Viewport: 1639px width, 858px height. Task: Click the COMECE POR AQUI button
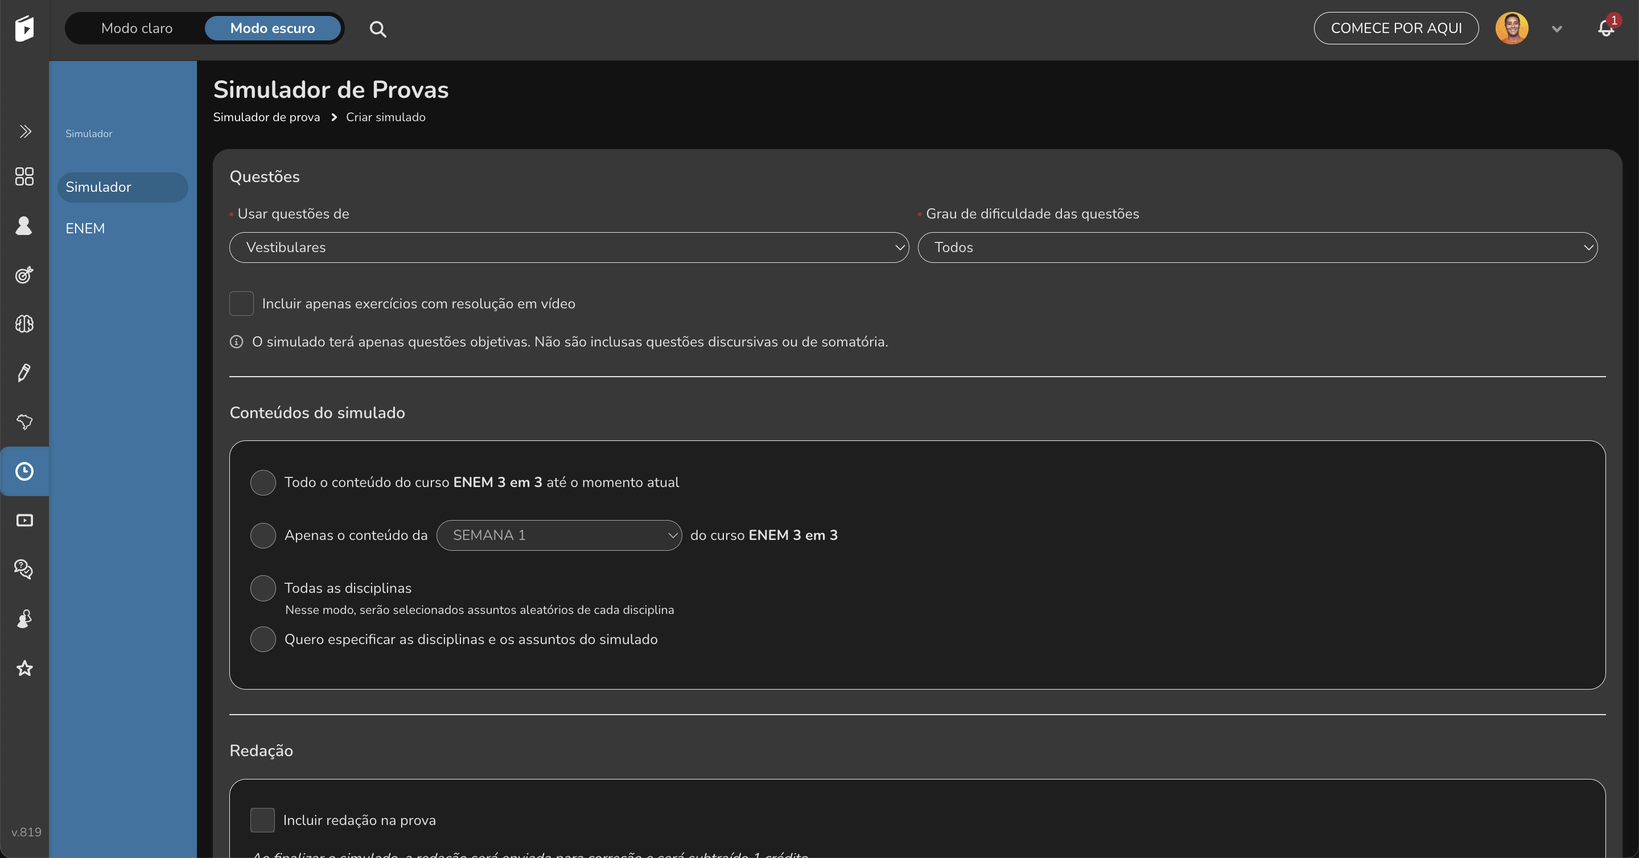click(x=1396, y=28)
